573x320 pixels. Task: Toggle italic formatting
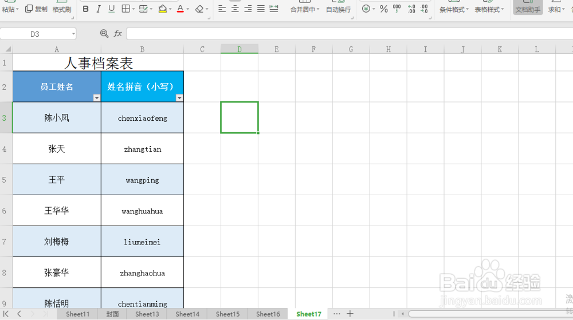(99, 9)
